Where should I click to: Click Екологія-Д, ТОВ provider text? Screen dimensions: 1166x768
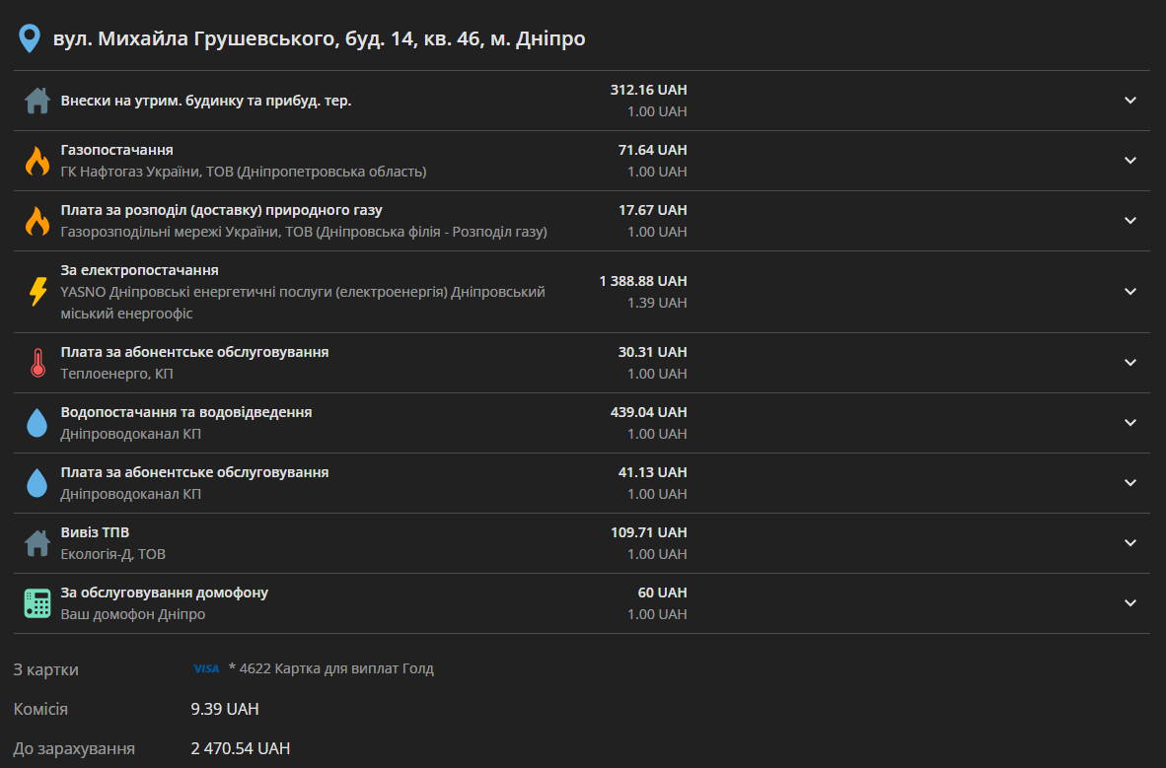click(x=113, y=555)
